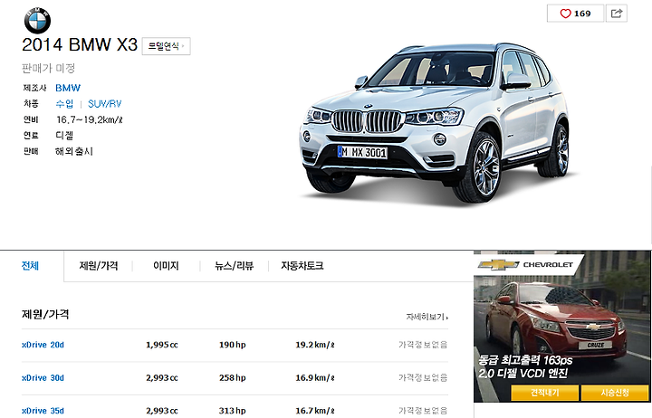Image resolution: width=652 pixels, height=418 pixels.
Task: Click 가격정보없음 in the xDrive 30d row
Action: (x=423, y=378)
